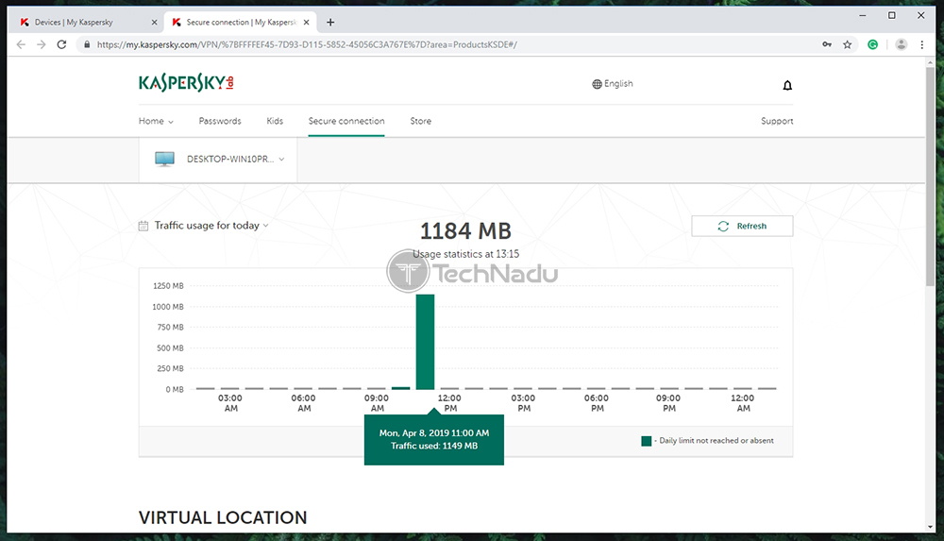Screen dimensions: 944x541
Task: Open Chrome profile avatar icon
Action: pos(902,44)
